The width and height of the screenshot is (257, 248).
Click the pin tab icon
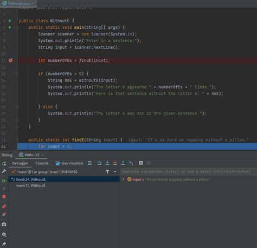pyautogui.click(x=4, y=244)
